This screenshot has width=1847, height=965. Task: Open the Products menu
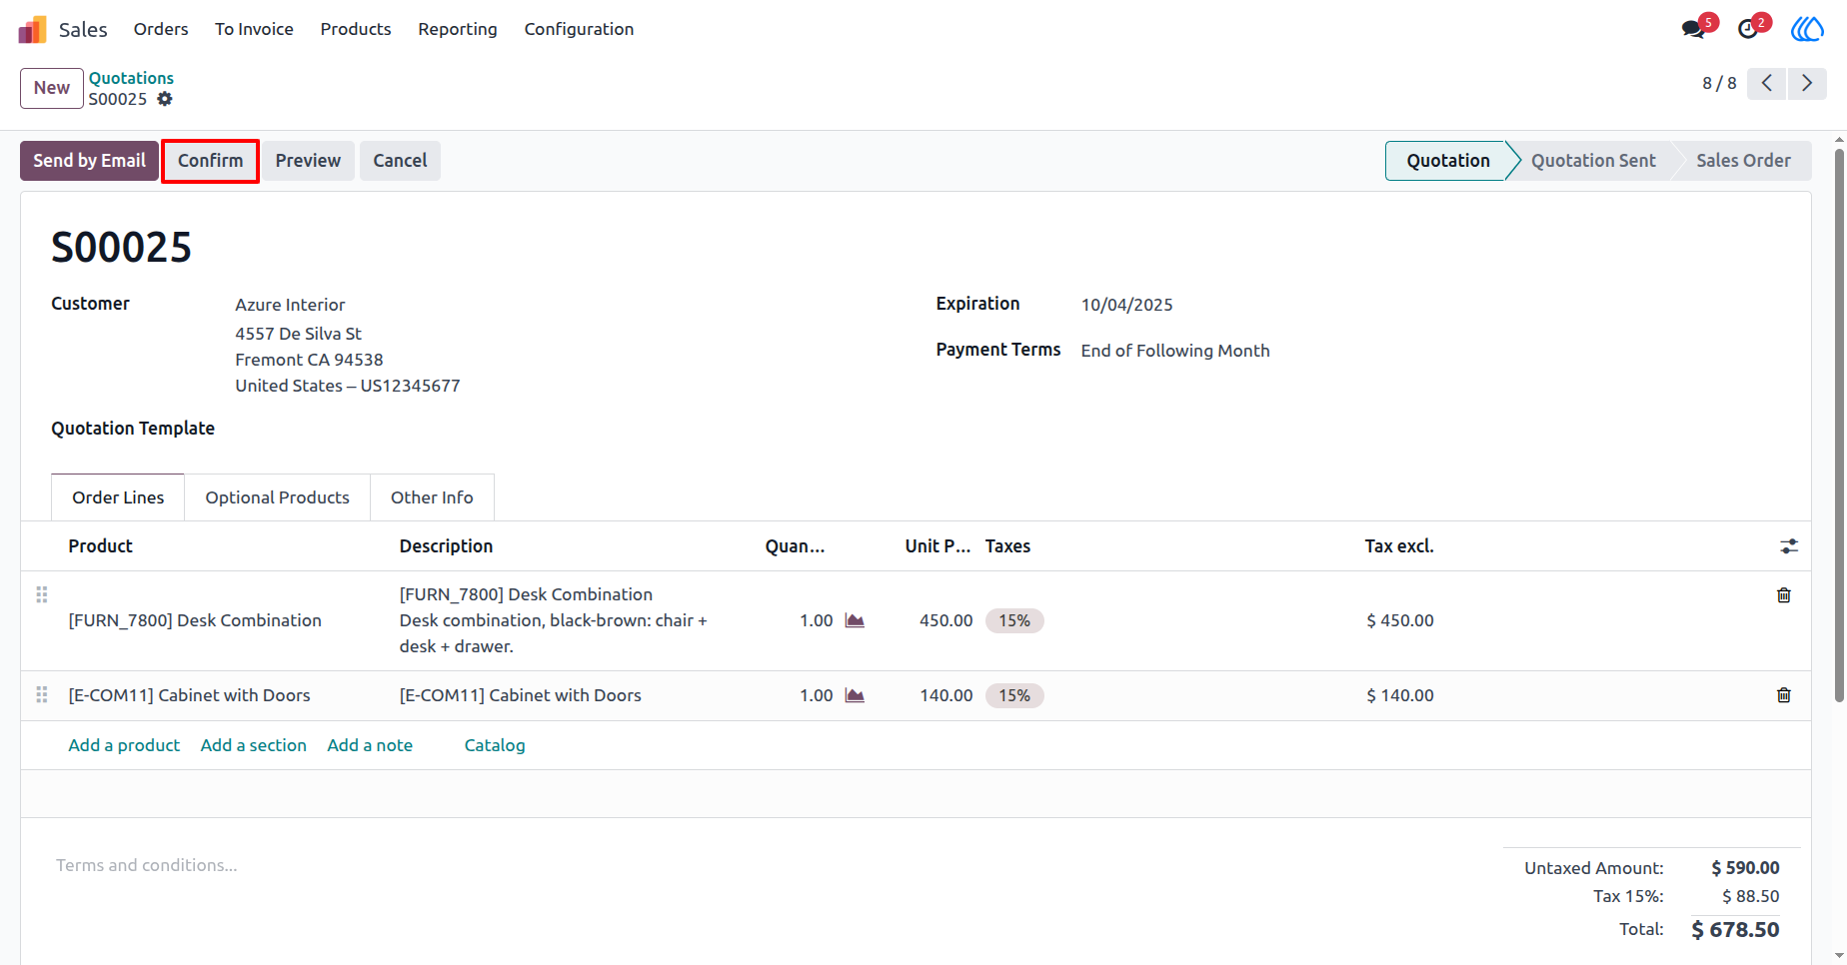356,29
